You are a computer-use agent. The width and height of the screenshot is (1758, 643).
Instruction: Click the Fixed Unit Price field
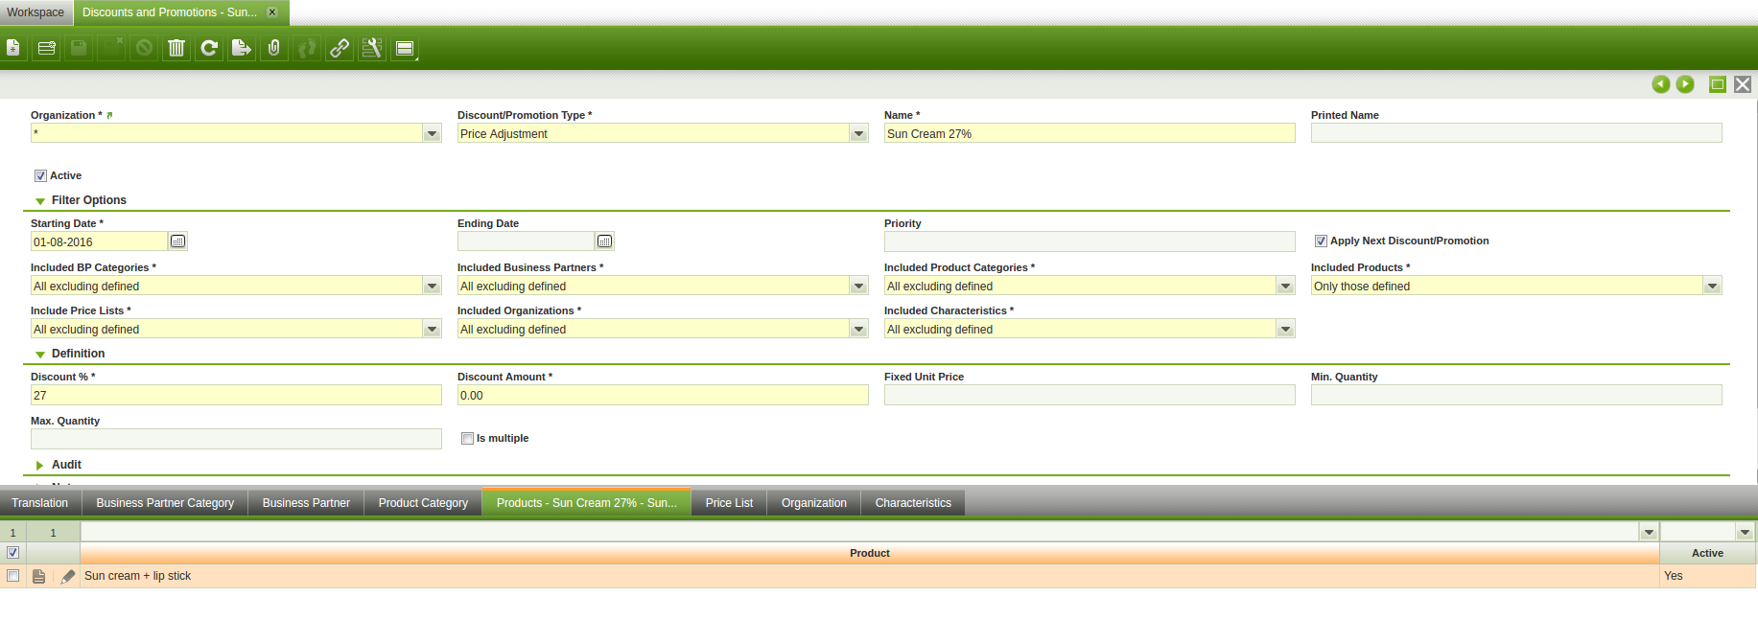pyautogui.click(x=1090, y=395)
